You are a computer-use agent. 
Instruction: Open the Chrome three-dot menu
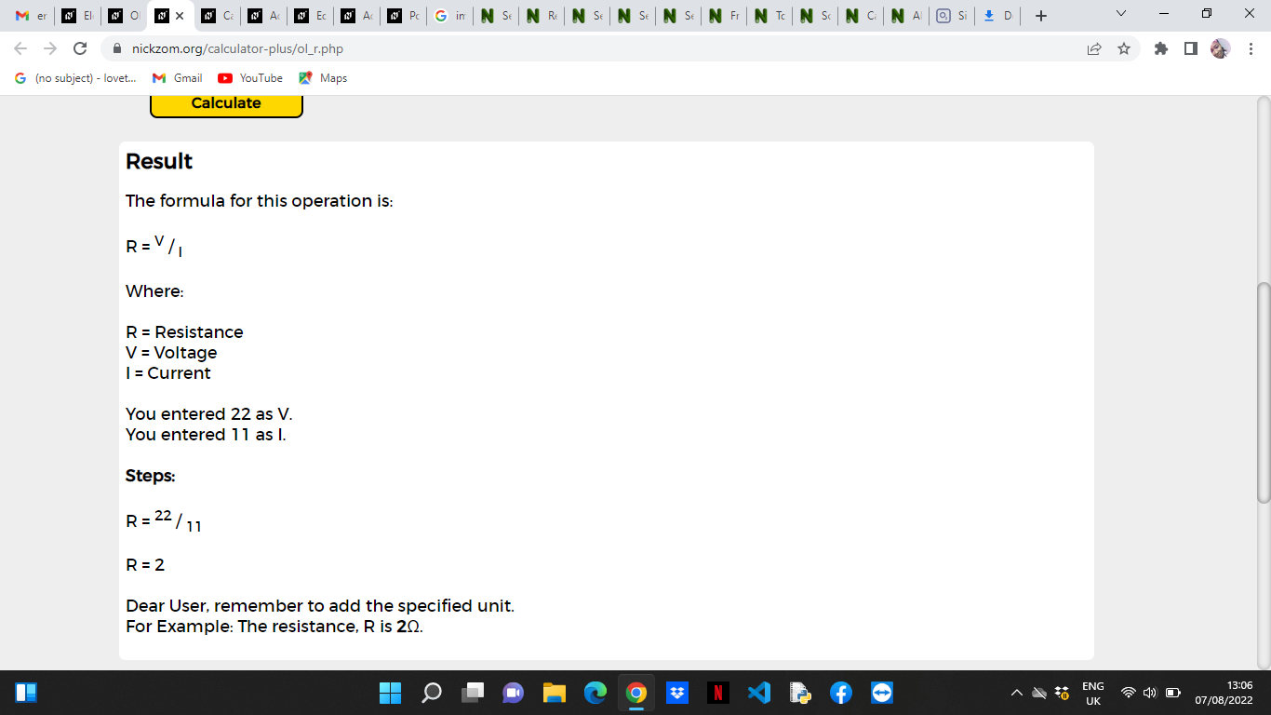[x=1251, y=48]
